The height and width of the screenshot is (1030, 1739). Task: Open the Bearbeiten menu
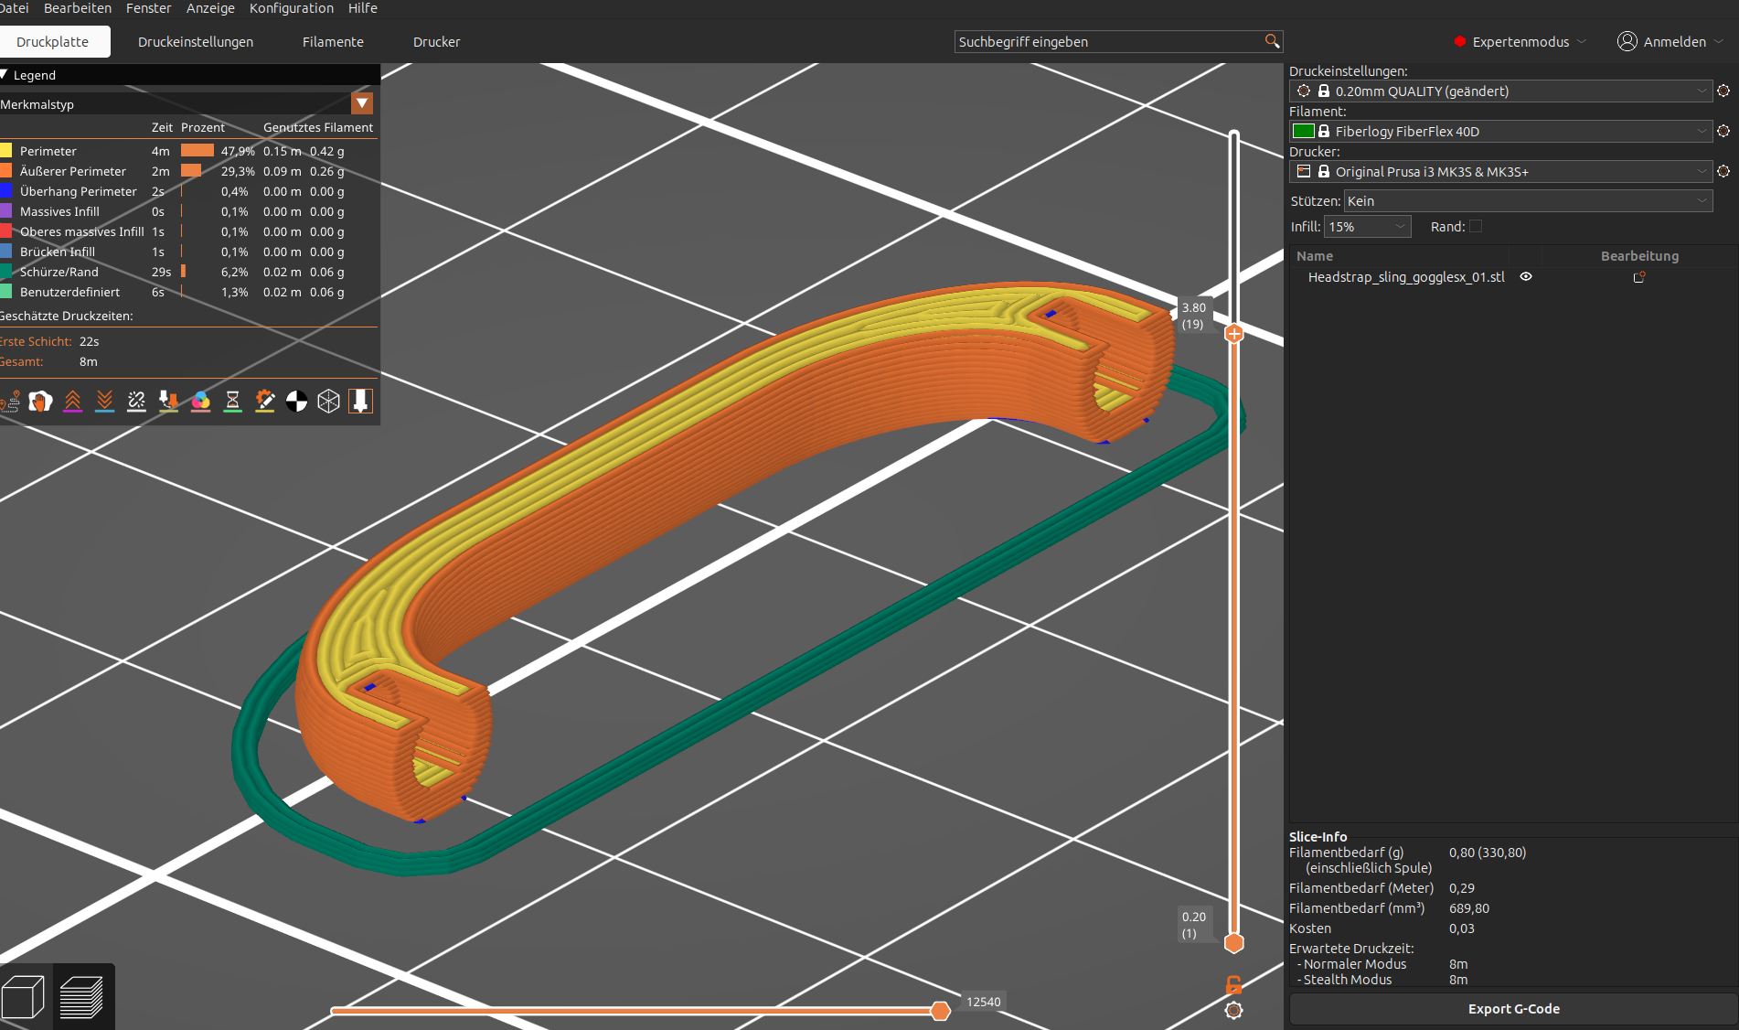point(78,8)
